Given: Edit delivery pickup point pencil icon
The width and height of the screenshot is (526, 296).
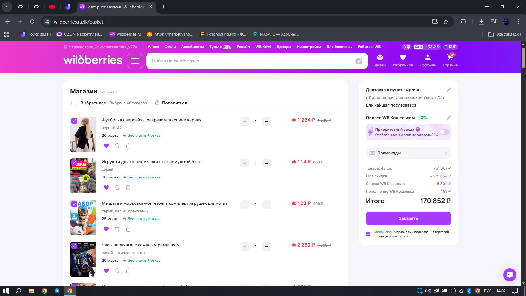Looking at the screenshot, I should (448, 90).
